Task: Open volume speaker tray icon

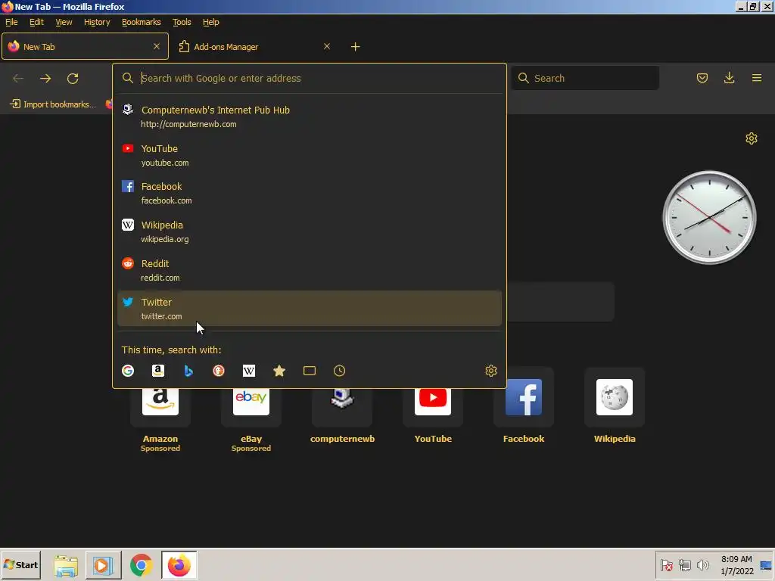Action: pos(702,565)
